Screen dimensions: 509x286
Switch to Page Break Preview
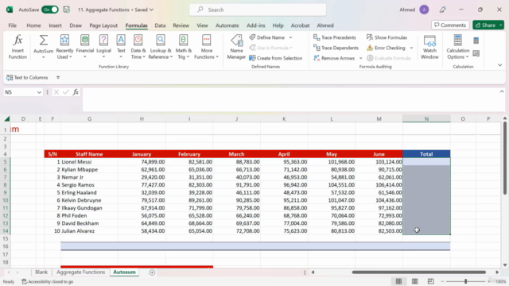(431, 281)
